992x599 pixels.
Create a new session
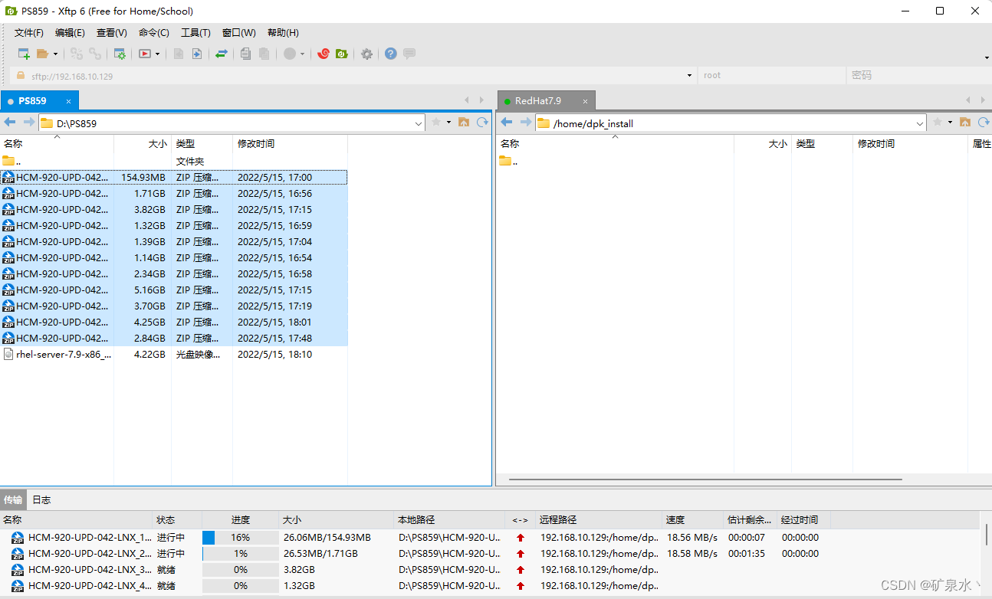24,54
